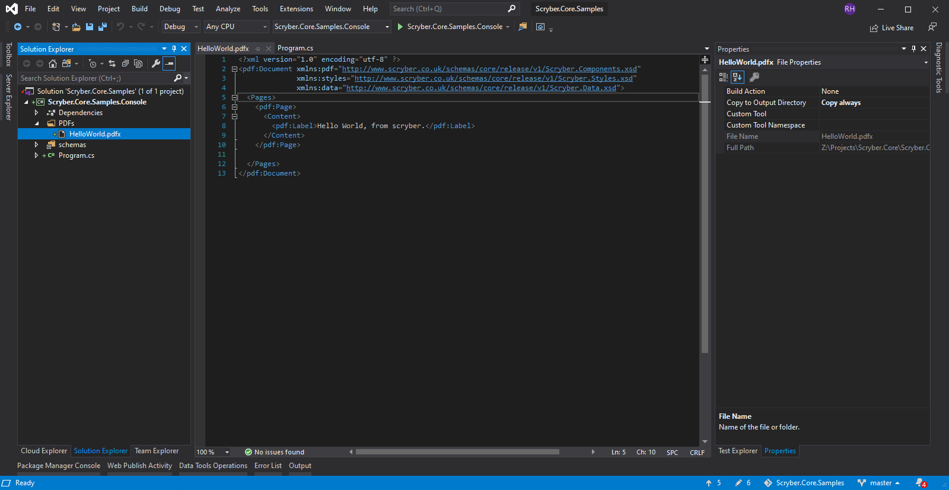Open the master branch selector
The height and width of the screenshot is (490, 949).
point(879,483)
